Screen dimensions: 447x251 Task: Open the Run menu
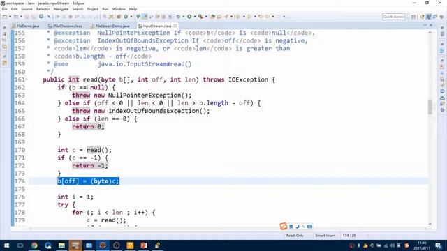click(105, 9)
